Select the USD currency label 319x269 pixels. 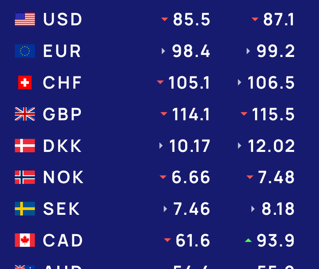tap(62, 19)
